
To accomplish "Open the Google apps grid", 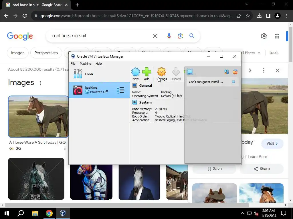I will [x=277, y=36].
